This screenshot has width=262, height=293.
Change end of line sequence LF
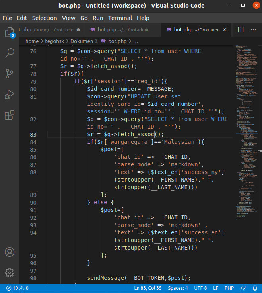[215, 288]
